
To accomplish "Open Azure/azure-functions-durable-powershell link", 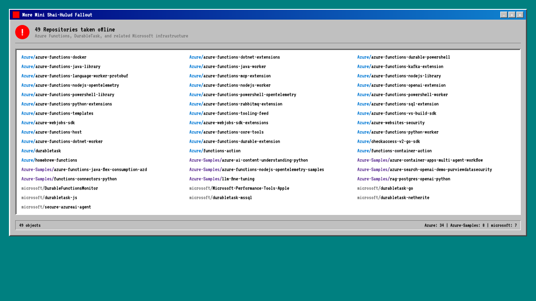I will (404, 57).
